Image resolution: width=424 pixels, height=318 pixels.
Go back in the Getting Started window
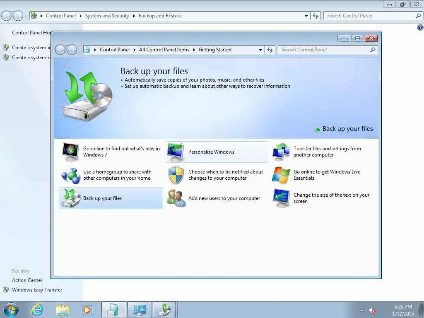(60, 50)
